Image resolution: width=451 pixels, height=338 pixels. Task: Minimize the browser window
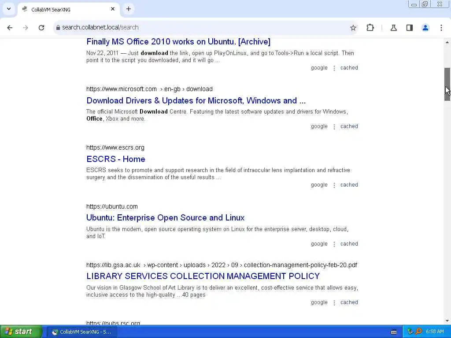[414, 4]
